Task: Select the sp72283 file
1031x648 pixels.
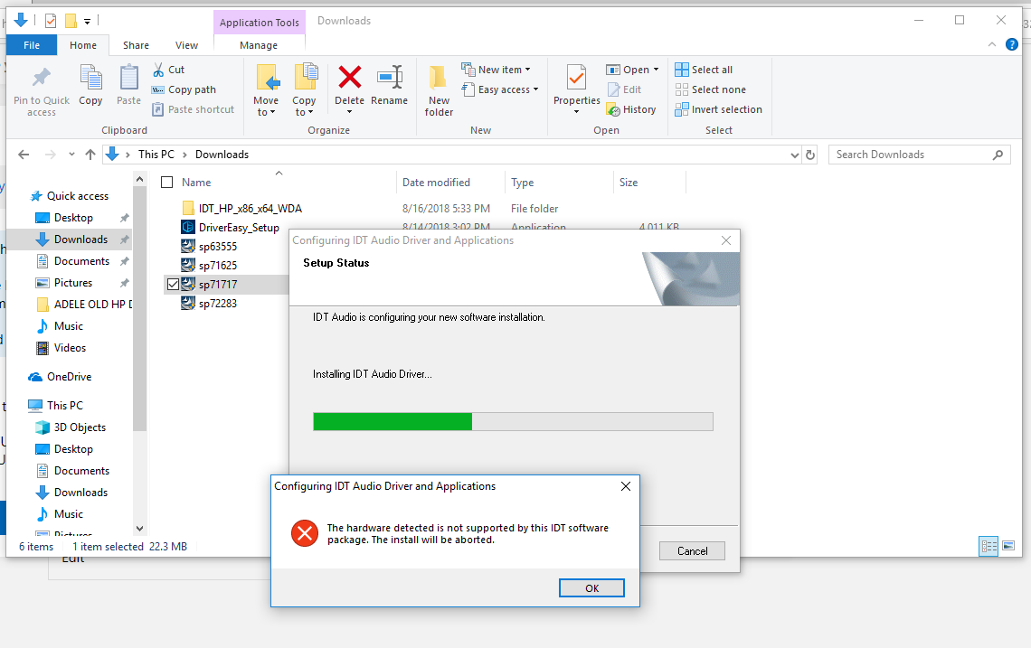Action: click(x=218, y=304)
